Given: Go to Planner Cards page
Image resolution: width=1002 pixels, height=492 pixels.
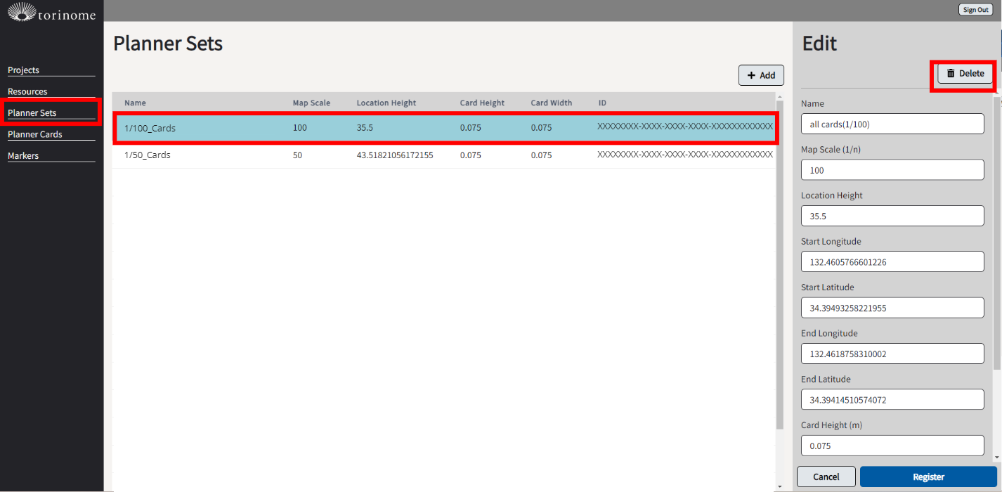Looking at the screenshot, I should click(35, 134).
